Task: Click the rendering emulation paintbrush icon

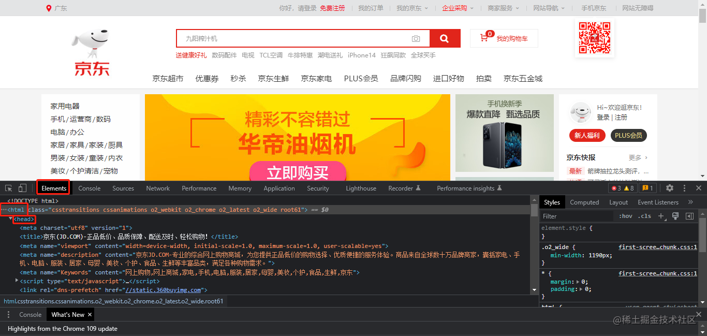Action: tap(675, 216)
